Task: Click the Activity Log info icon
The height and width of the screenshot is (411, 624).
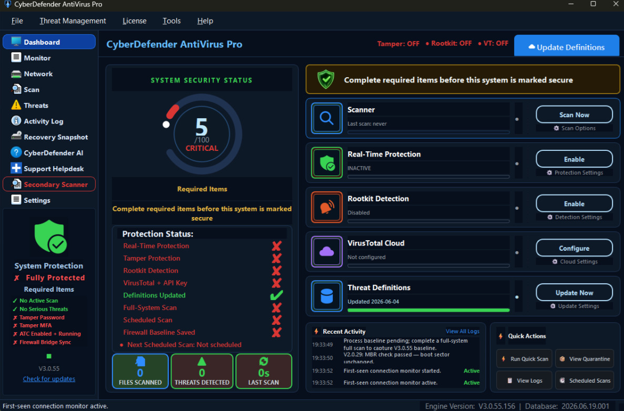Action: 16,120
